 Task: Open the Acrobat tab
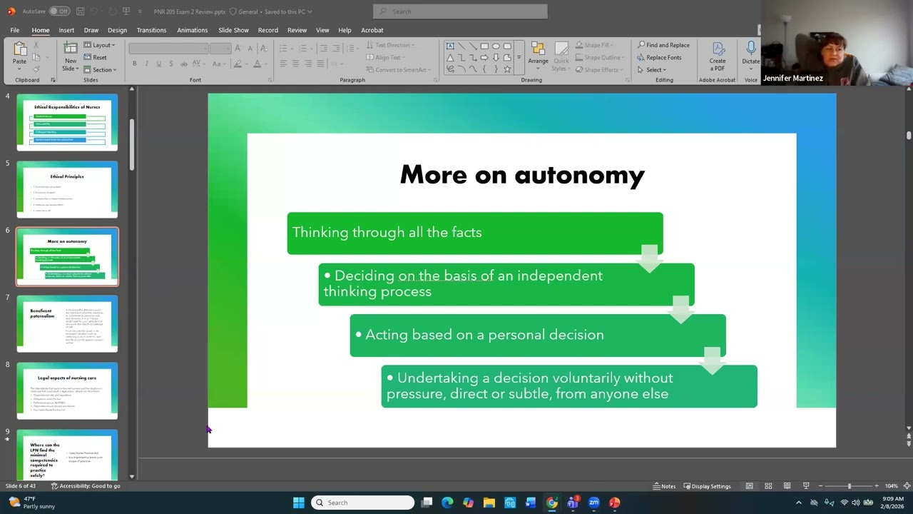point(372,30)
